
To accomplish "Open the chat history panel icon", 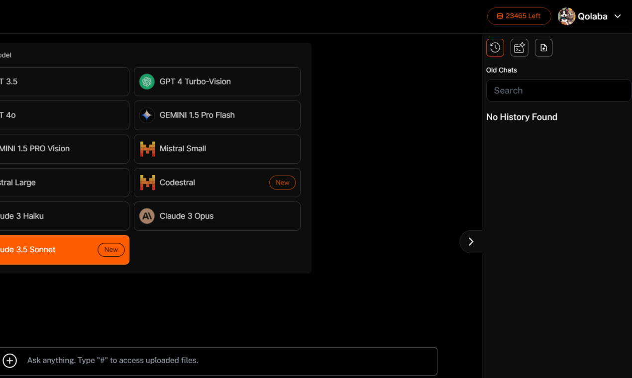I will click(x=495, y=48).
